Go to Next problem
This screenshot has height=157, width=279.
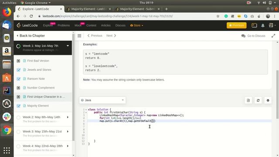coord(111,36)
